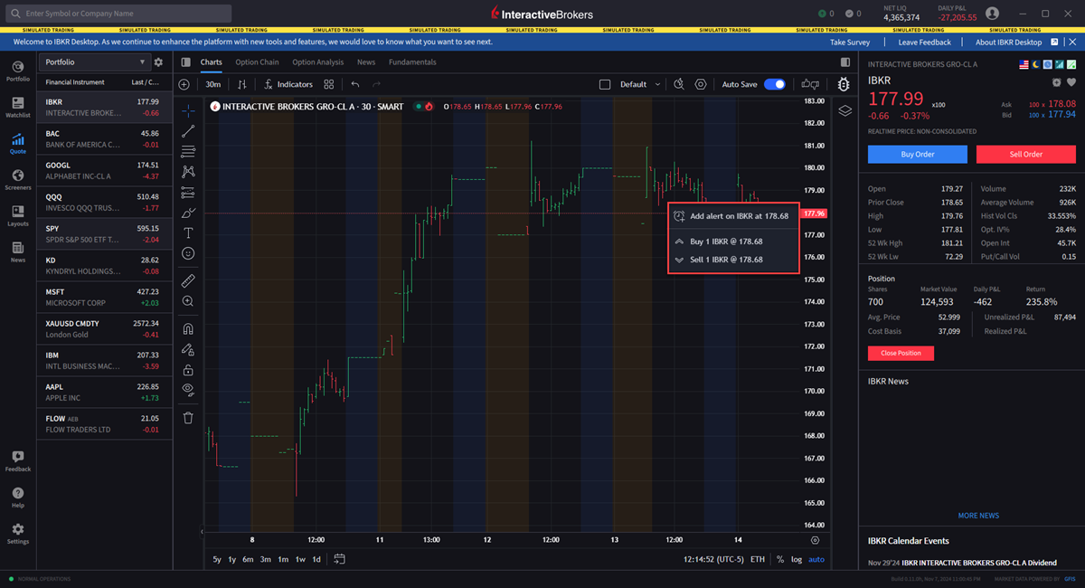Open watchlist settings gear

pos(158,62)
